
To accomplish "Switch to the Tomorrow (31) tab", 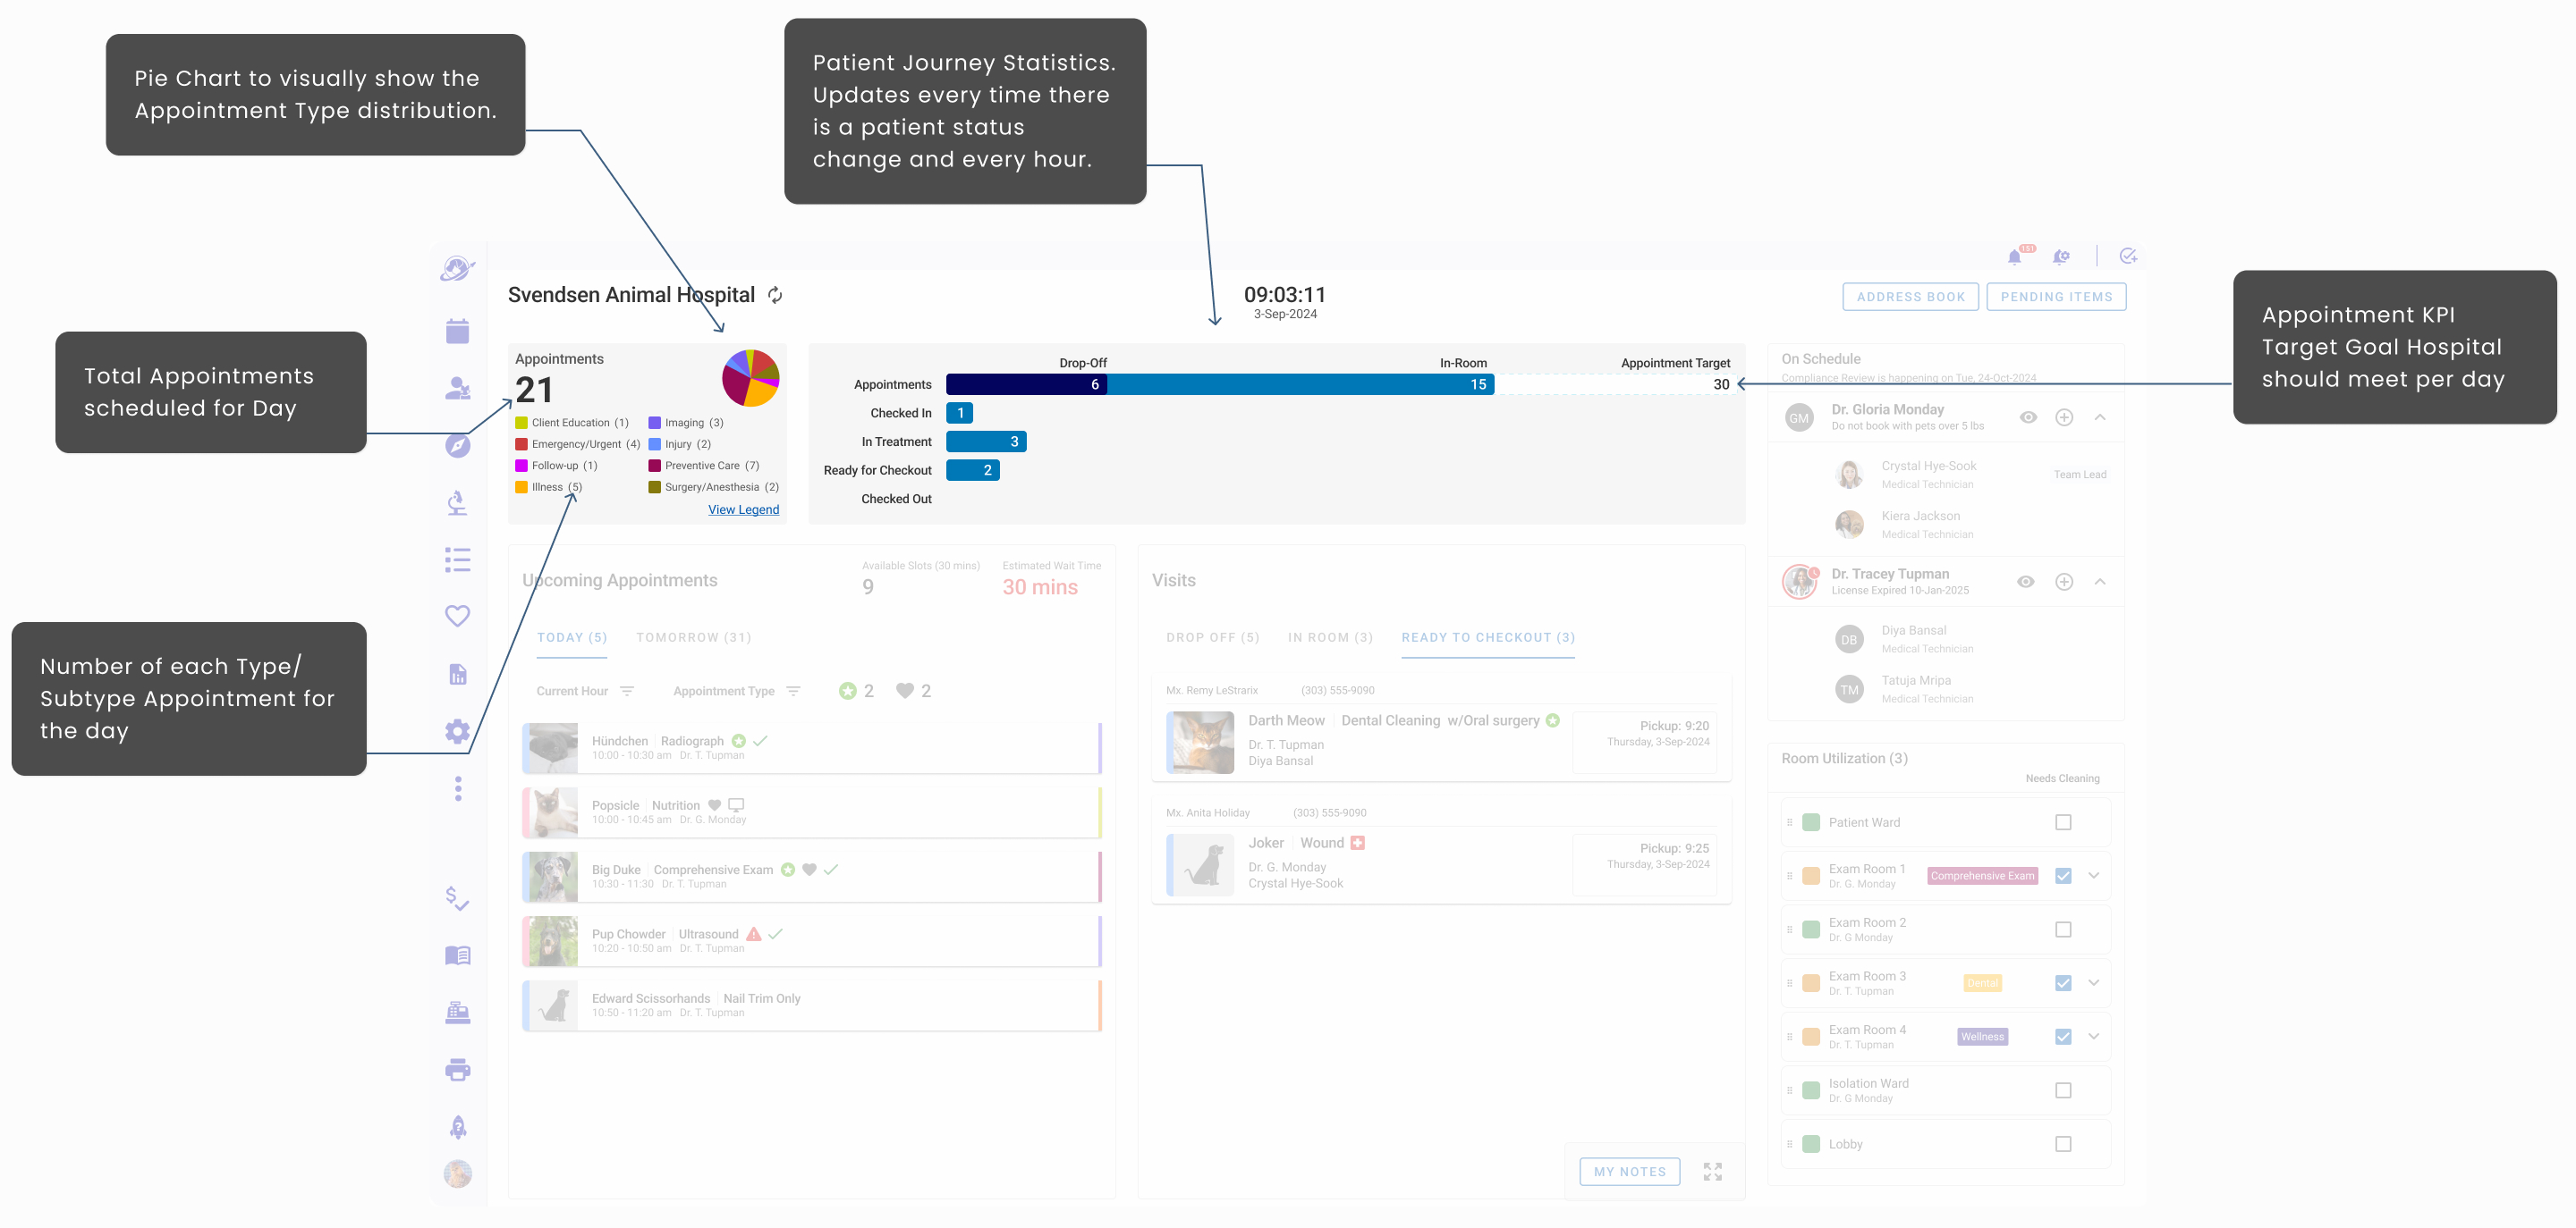I will click(693, 637).
